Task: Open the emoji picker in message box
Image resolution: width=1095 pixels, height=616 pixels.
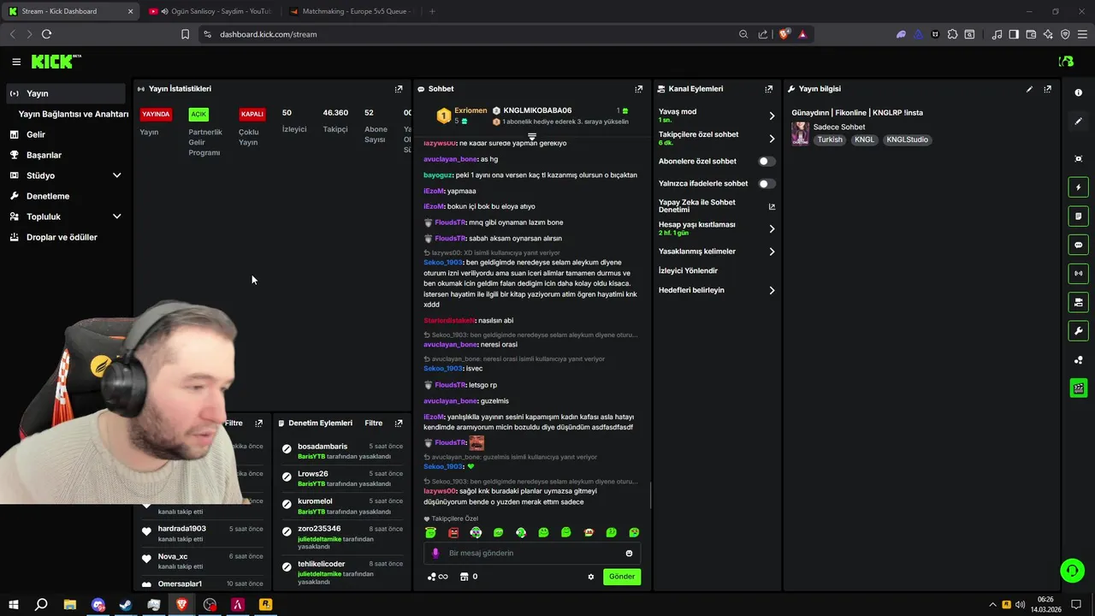Action: pyautogui.click(x=629, y=554)
